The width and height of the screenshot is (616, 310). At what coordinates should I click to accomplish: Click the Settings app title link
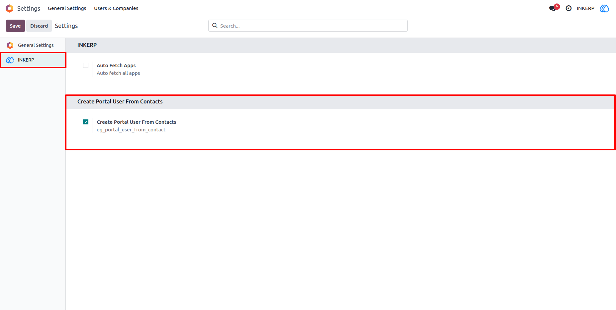pos(29,8)
